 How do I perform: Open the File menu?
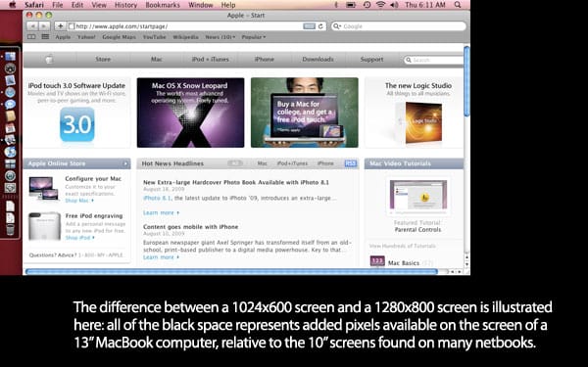click(58, 5)
